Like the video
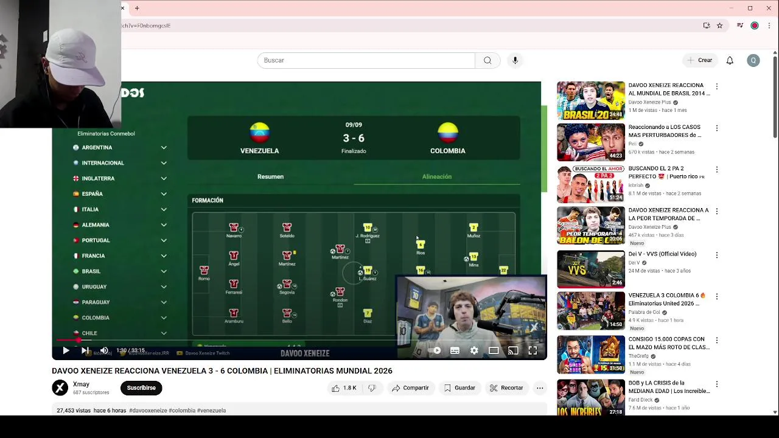Viewport: 779px width, 438px height. click(344, 388)
